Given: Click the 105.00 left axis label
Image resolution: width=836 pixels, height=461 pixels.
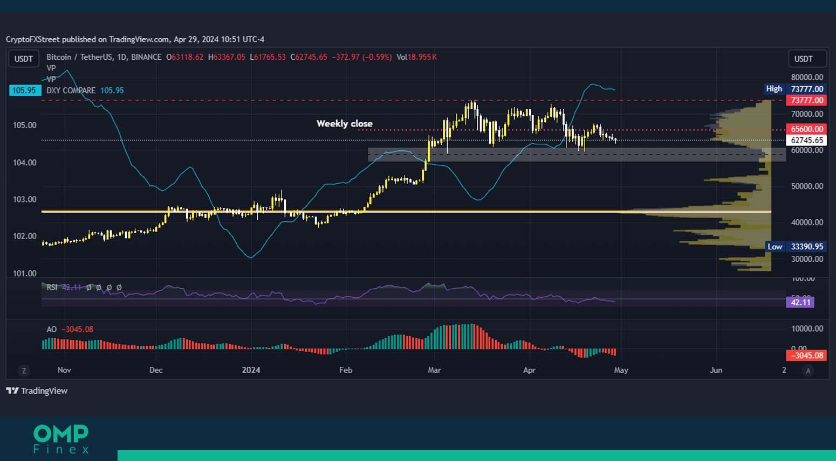Looking at the screenshot, I should point(25,125).
